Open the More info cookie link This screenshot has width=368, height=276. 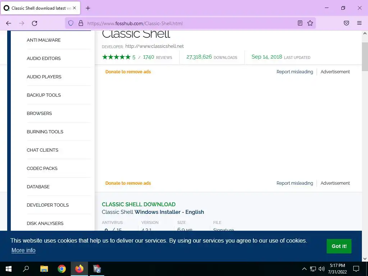pos(23,250)
